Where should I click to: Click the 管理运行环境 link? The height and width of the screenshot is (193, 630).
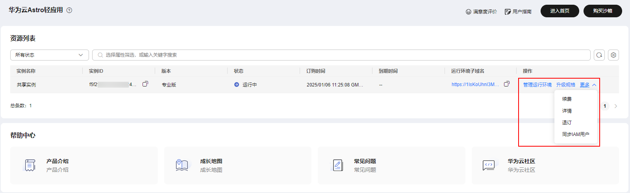[x=537, y=85]
